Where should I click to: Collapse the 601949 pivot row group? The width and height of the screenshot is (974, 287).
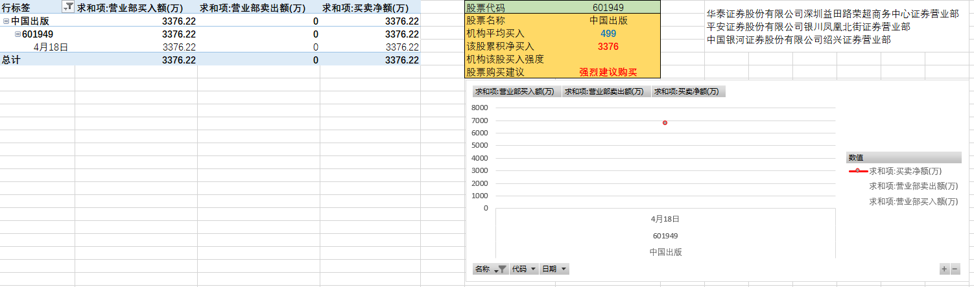pyautogui.click(x=18, y=34)
